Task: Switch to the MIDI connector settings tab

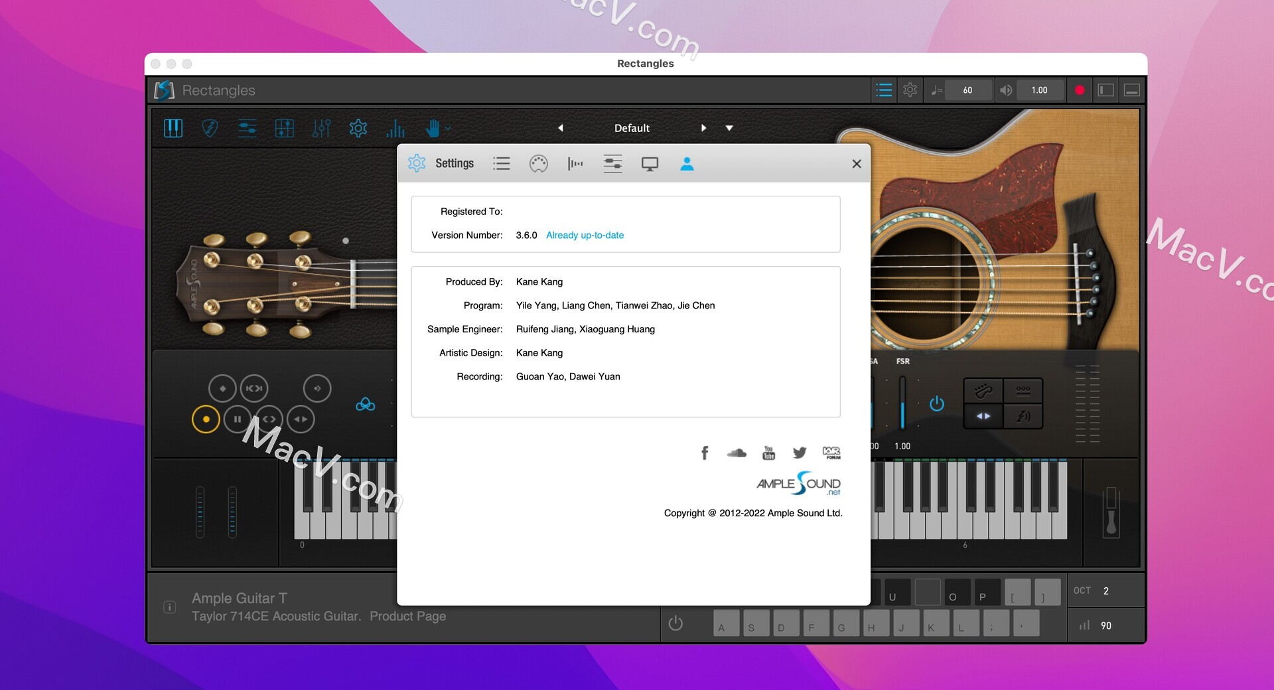Action: [x=539, y=164]
